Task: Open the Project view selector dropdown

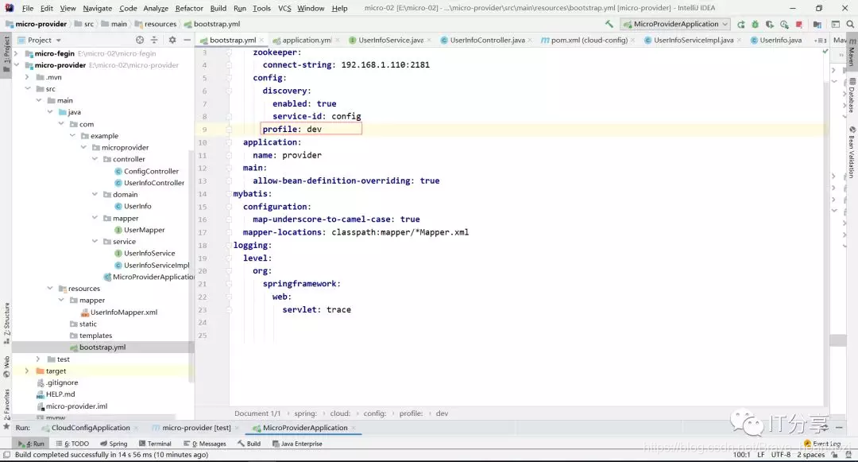Action: pyautogui.click(x=40, y=40)
